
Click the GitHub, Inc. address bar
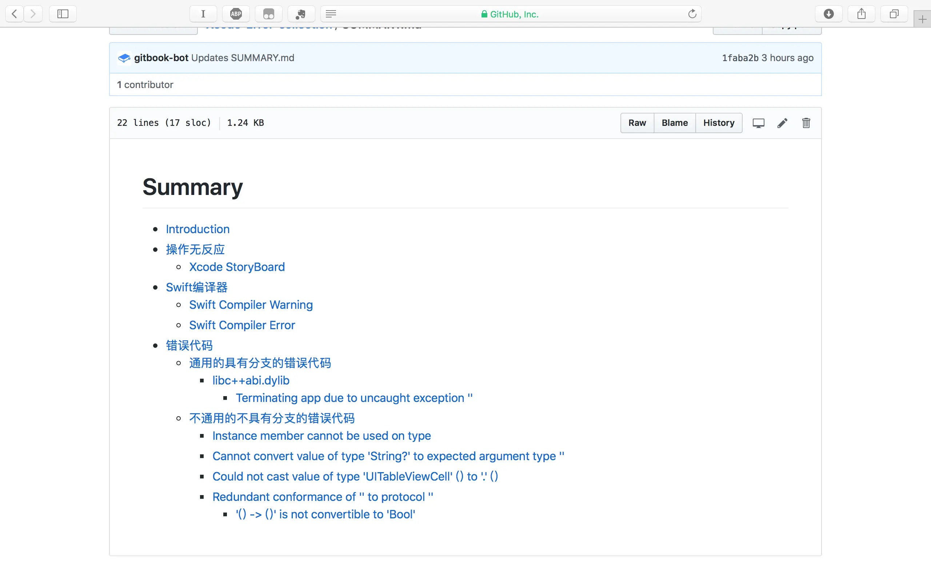tap(511, 14)
